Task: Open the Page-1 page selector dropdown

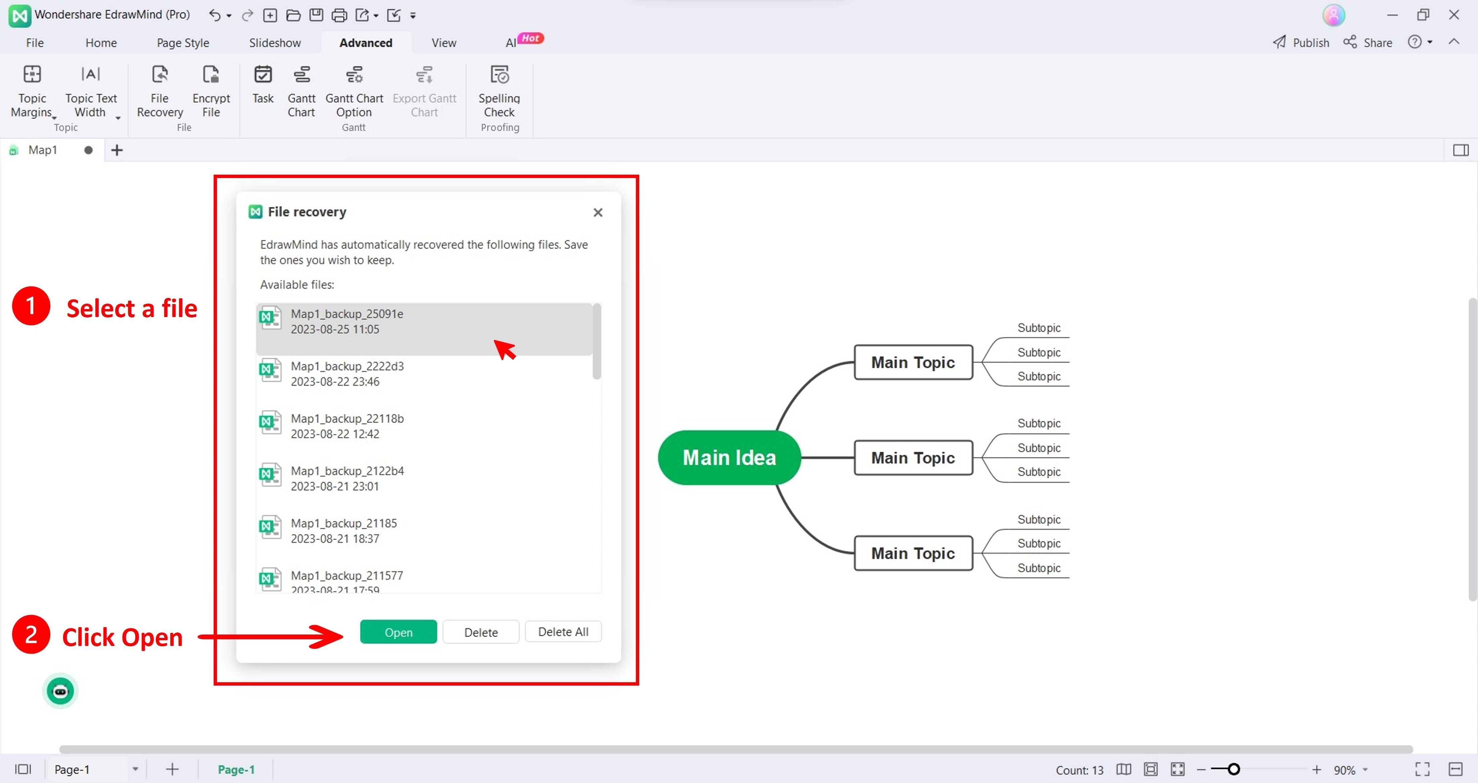Action: point(135,769)
